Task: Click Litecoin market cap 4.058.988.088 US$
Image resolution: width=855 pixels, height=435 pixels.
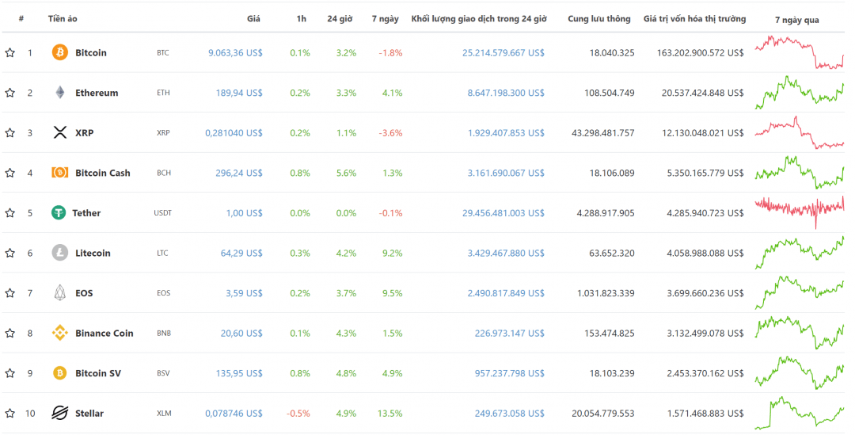Action: click(705, 253)
